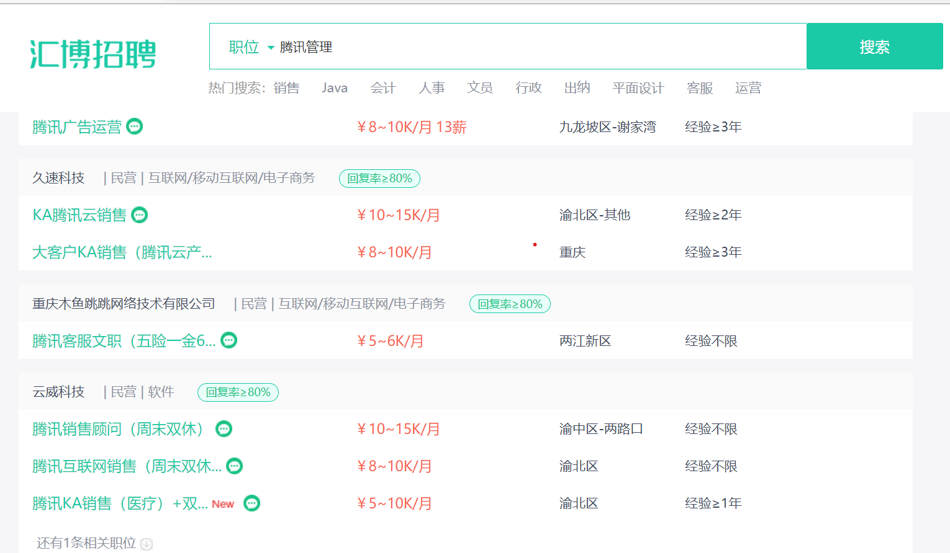Click salary ￥5~6K/月
The image size is (950, 553).
coord(390,341)
